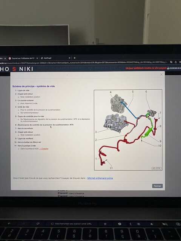This screenshot has width=181, height=241.
Task: Follow the red Chapitre link
Action: 44,149
